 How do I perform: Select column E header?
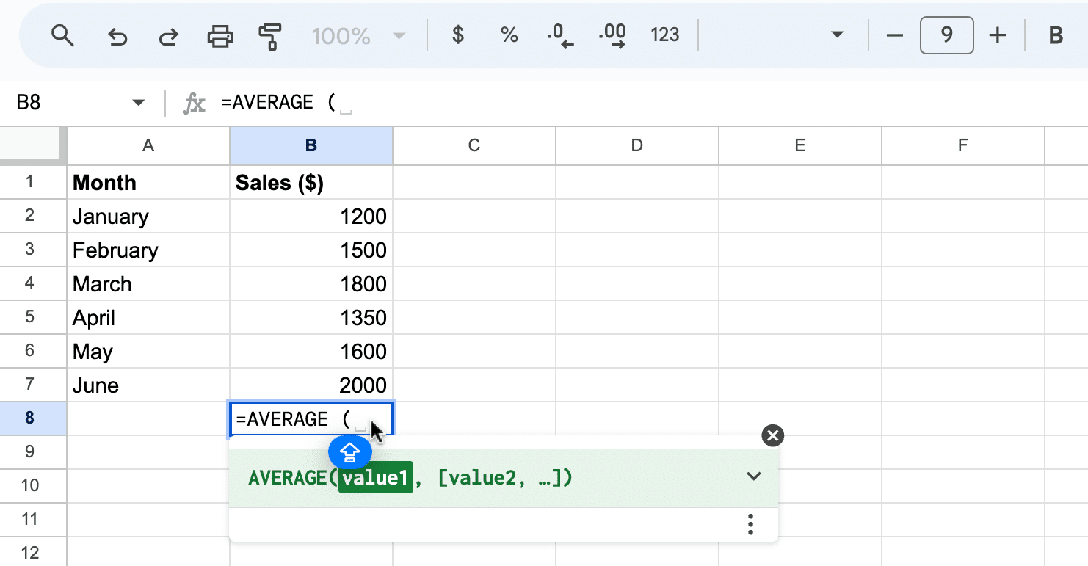pyautogui.click(x=800, y=145)
